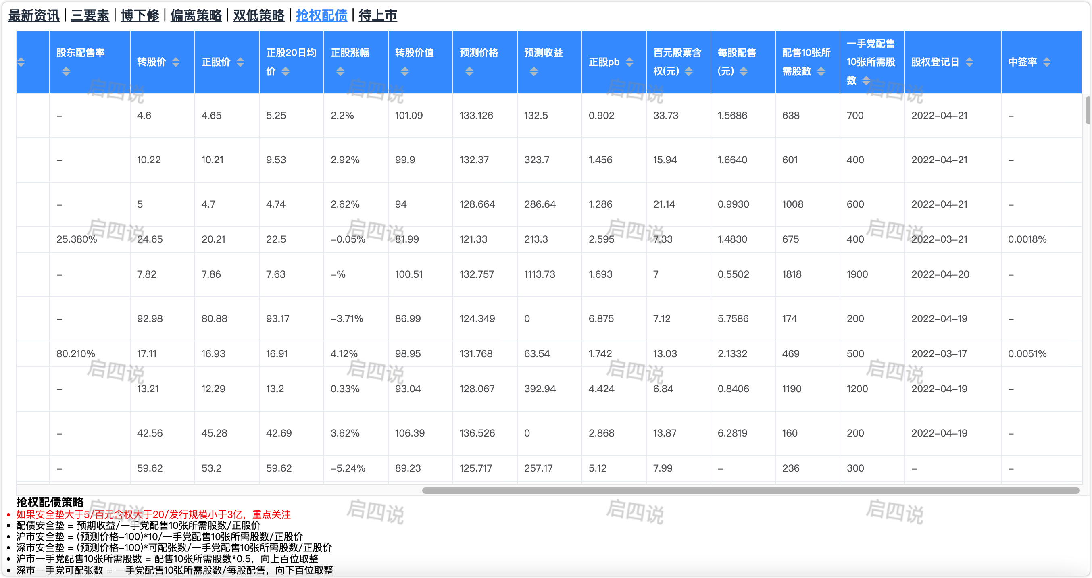Sort table by 正股pb arrow icon

[629, 62]
